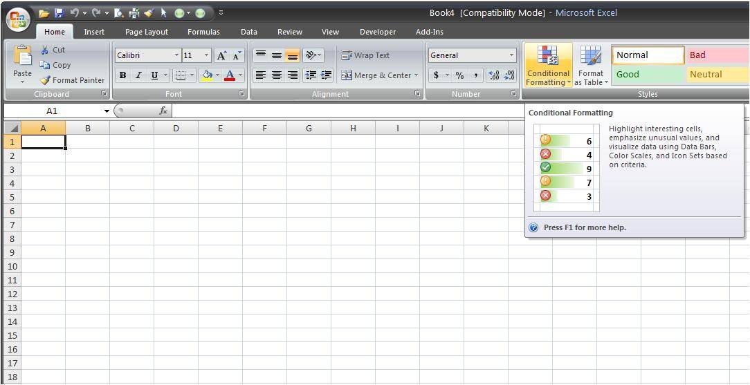Toggle Wrap Text
Image resolution: width=750 pixels, height=385 pixels.
[x=365, y=55]
